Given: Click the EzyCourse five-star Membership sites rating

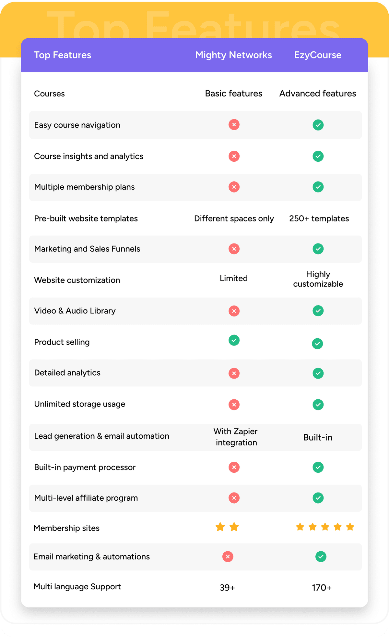Looking at the screenshot, I should click(x=325, y=527).
